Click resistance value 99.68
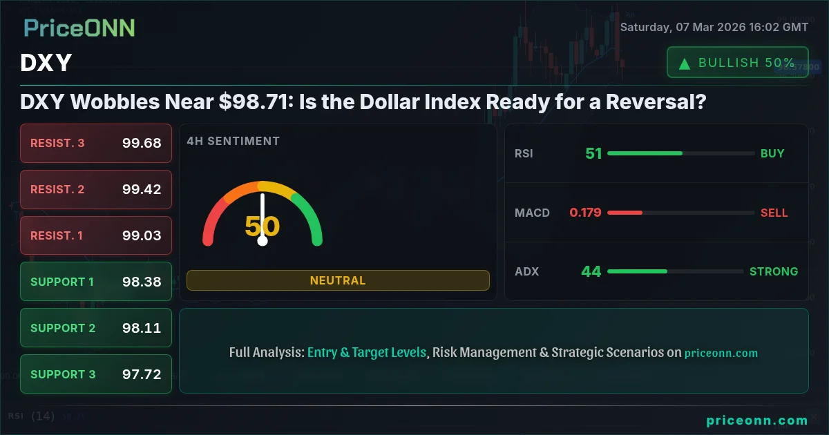 (x=142, y=143)
